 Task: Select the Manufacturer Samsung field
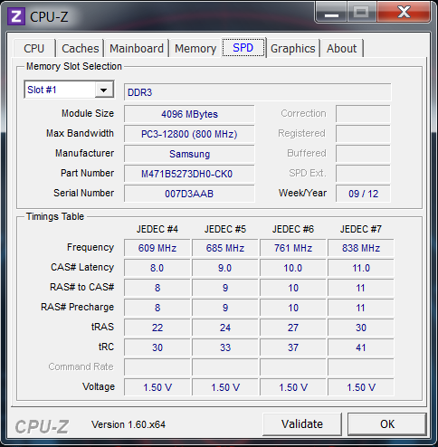pyautogui.click(x=189, y=154)
